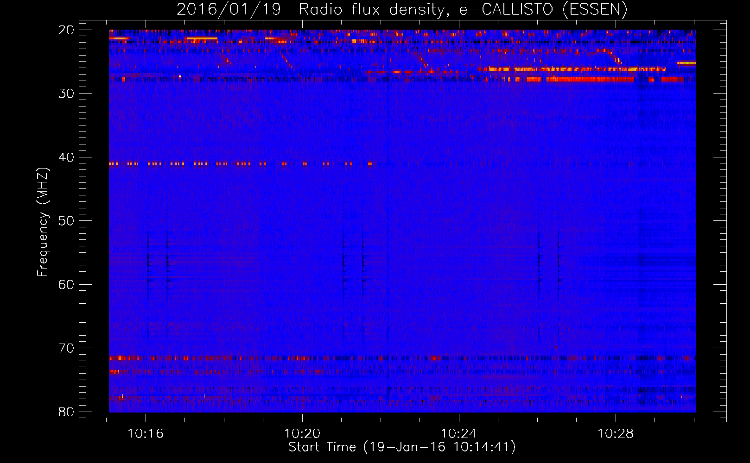
Task: Click the 30 MHz frequency tick label
Action: 67,94
